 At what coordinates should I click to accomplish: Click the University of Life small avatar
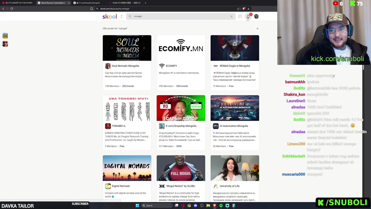216,186
